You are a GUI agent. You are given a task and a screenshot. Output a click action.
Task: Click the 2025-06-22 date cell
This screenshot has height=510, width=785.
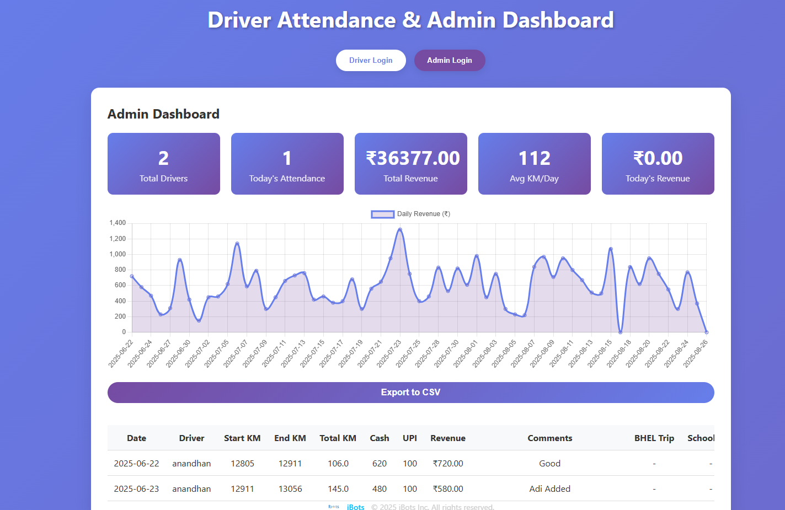(x=136, y=464)
